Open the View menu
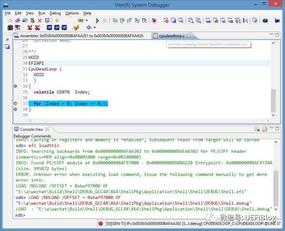 pyautogui.click(x=30, y=13)
